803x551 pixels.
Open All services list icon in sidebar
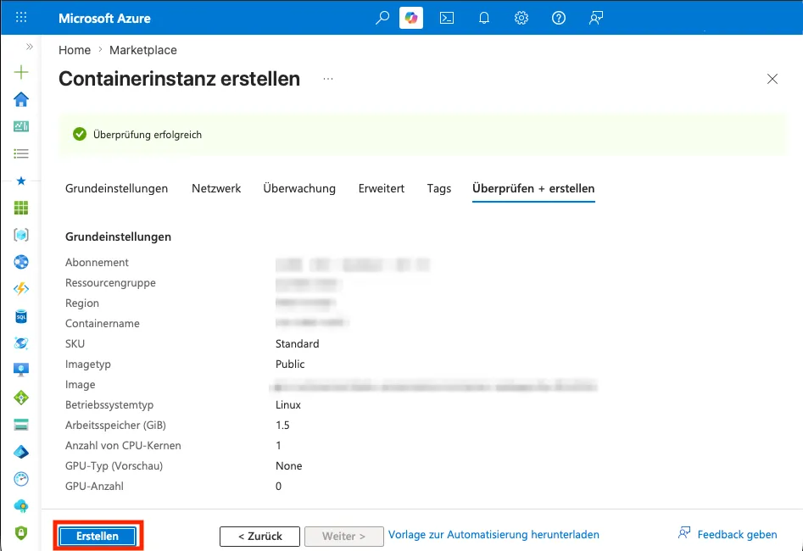coord(21,153)
